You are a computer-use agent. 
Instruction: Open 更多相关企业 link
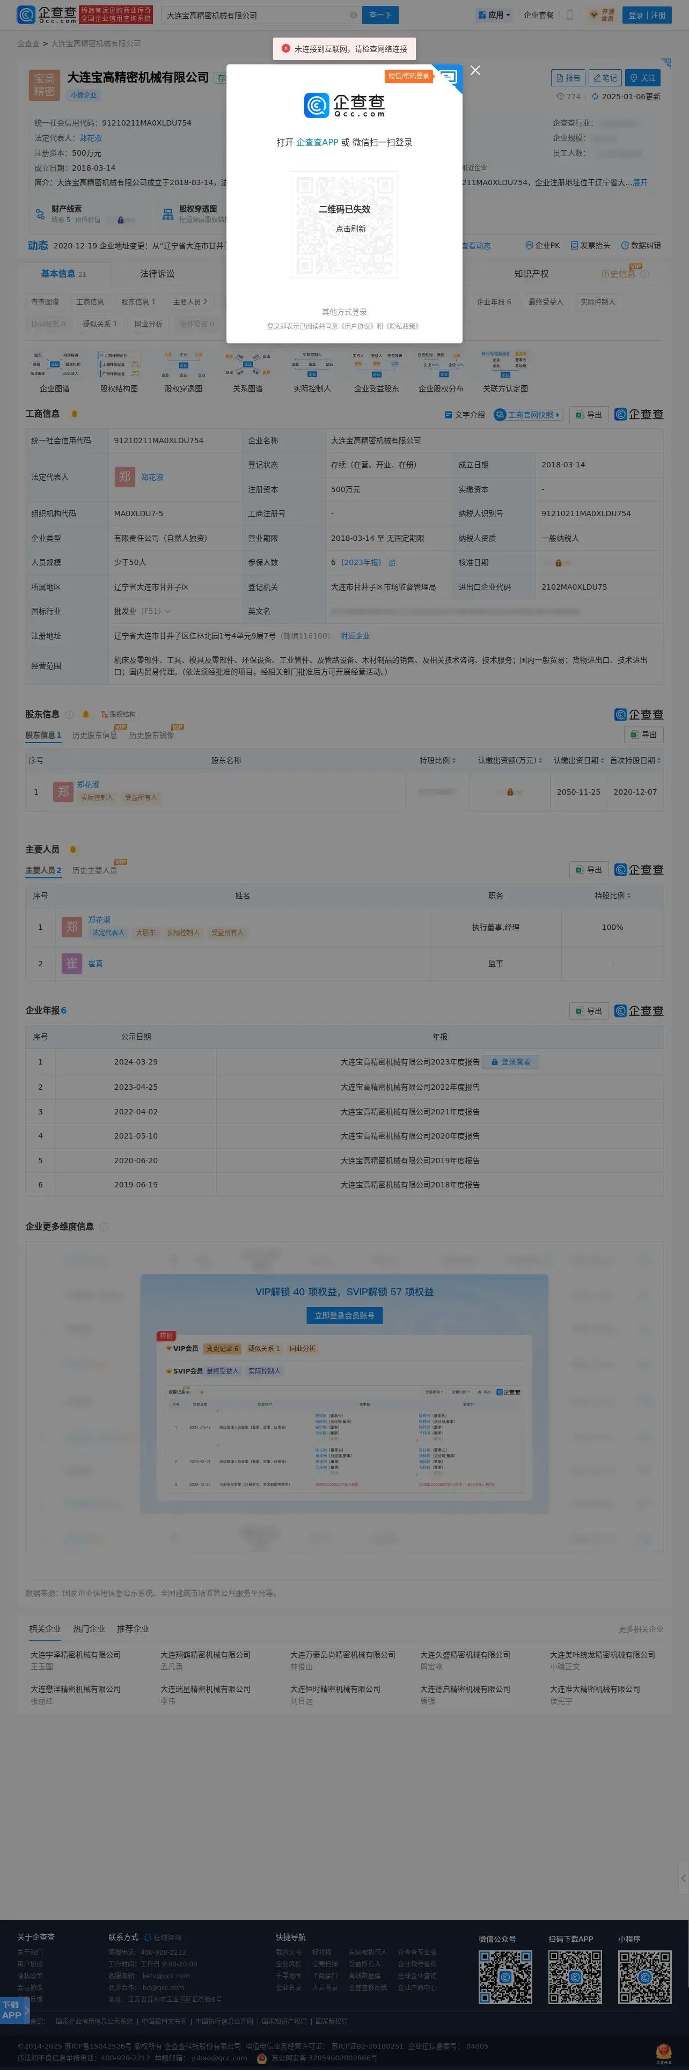pos(641,1629)
